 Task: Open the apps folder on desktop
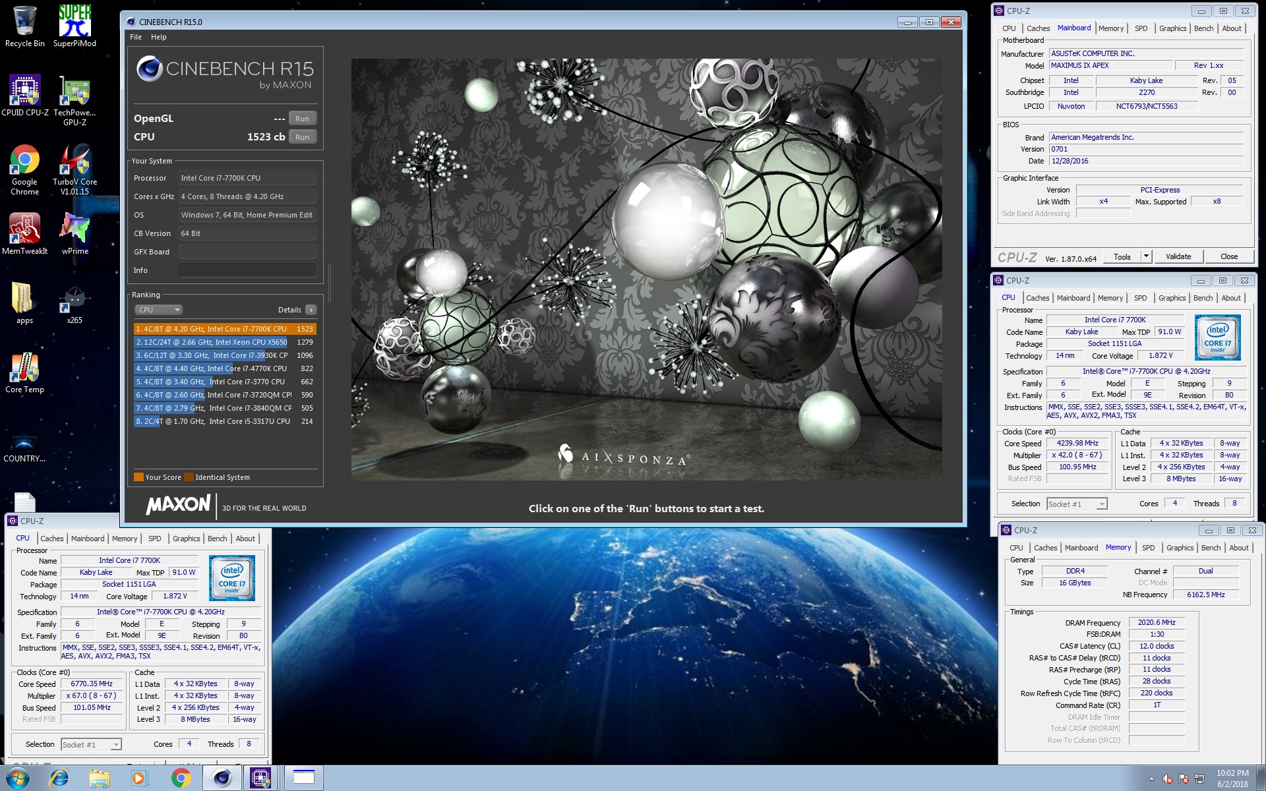point(25,303)
